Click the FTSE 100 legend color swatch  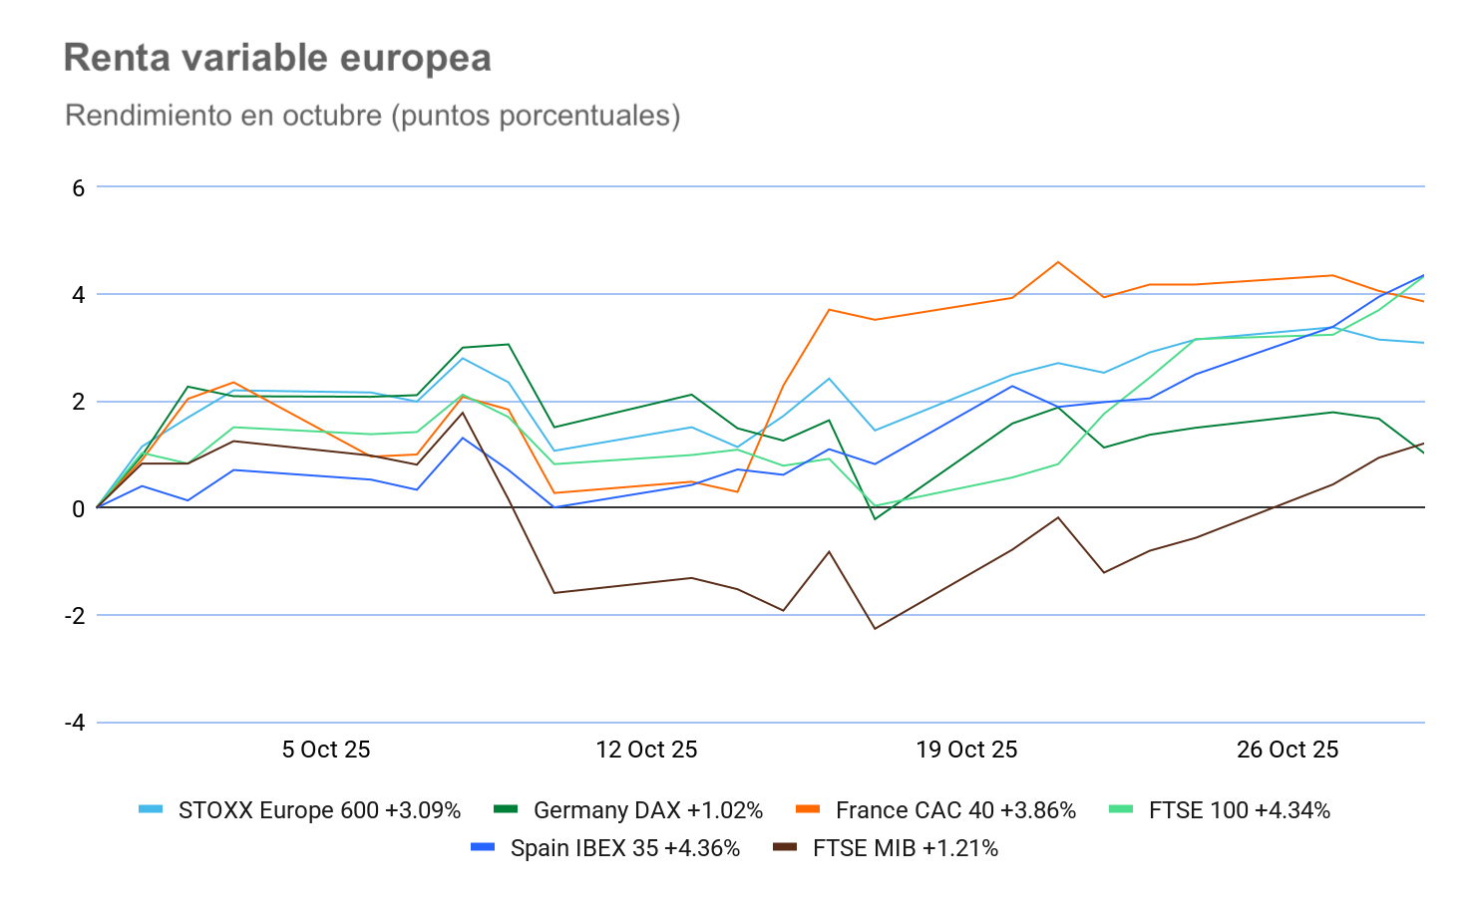[1121, 809]
